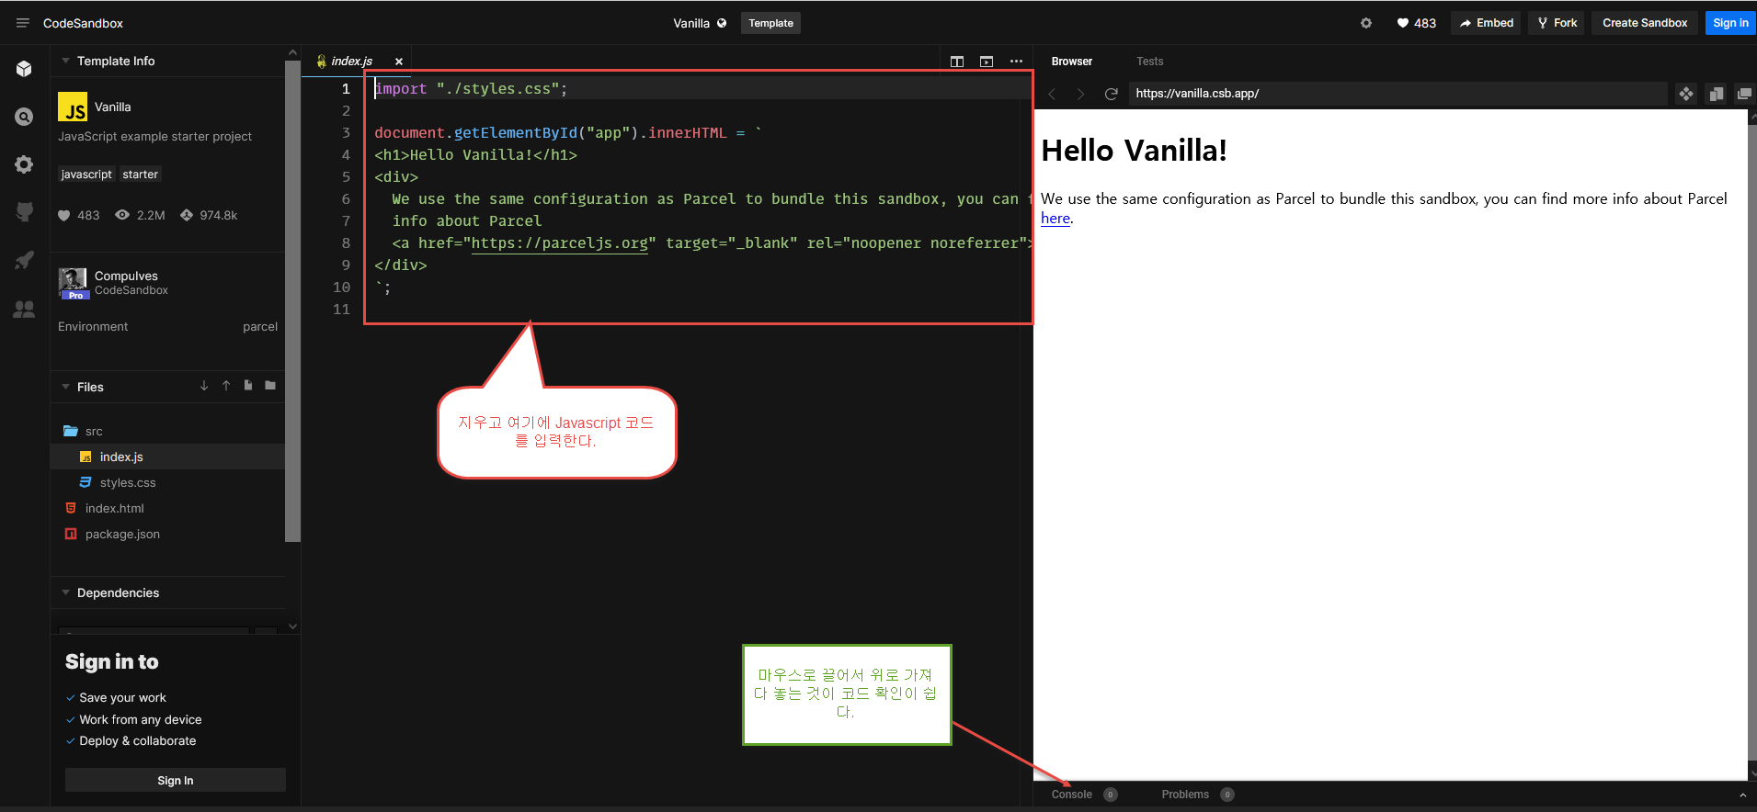This screenshot has height=812, width=1757.
Task: Click the new folder icon in Files header
Action: (270, 386)
